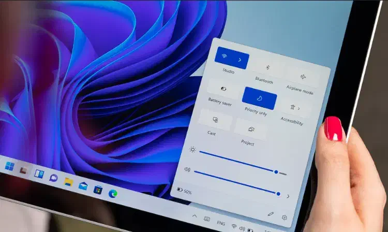Open sound output chevron next to volume slider
The width and height of the screenshot is (388, 232).
click(288, 196)
